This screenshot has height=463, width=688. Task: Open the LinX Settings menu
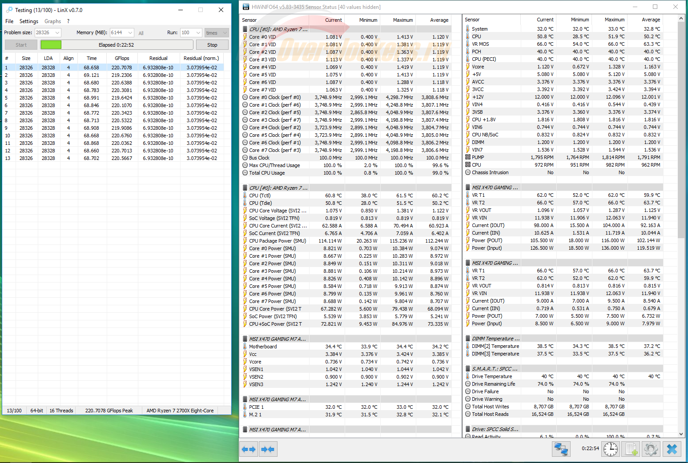(29, 21)
